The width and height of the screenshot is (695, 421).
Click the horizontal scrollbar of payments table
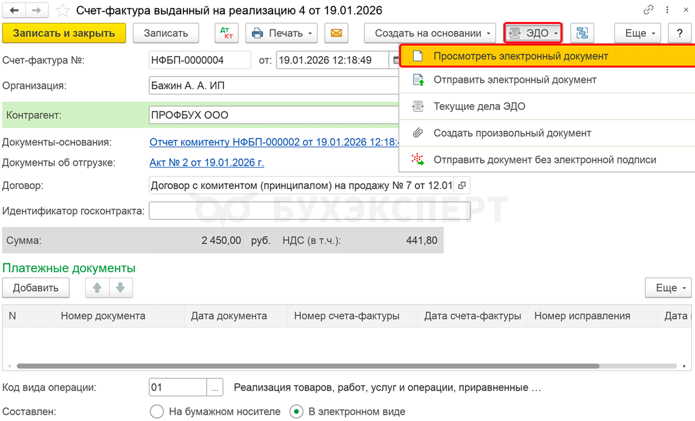click(308, 366)
